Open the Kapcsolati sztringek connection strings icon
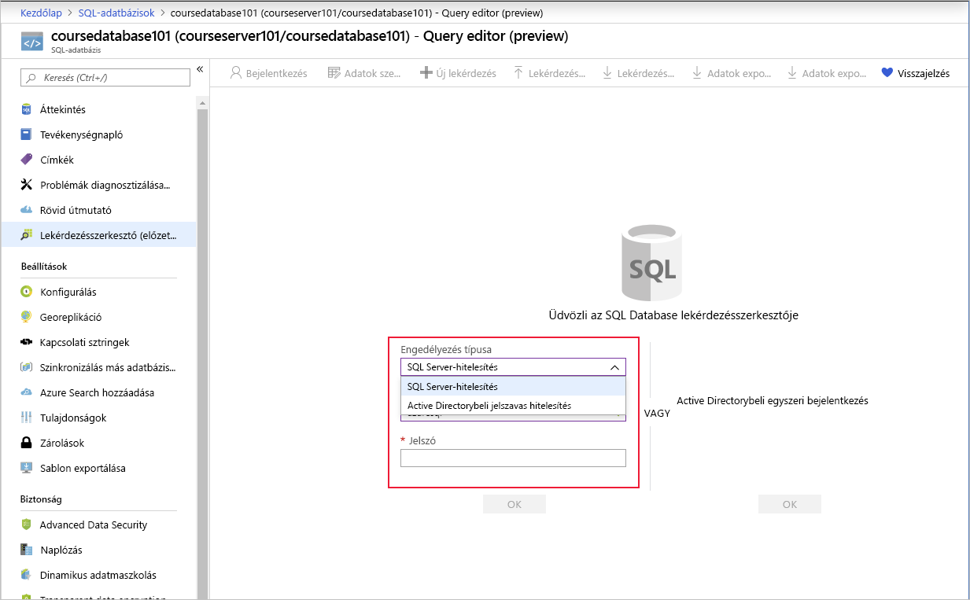Image resolution: width=970 pixels, height=600 pixels. click(24, 342)
